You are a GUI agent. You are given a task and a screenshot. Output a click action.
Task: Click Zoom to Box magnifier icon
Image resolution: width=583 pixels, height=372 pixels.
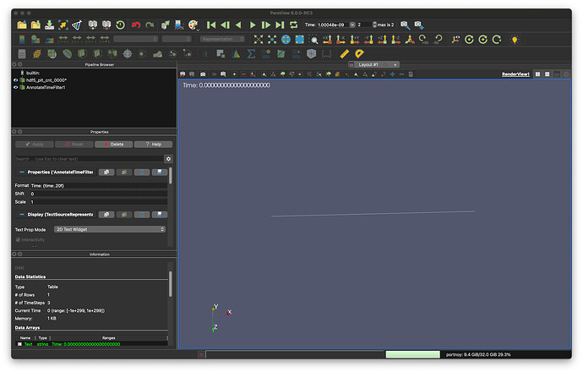(x=313, y=39)
